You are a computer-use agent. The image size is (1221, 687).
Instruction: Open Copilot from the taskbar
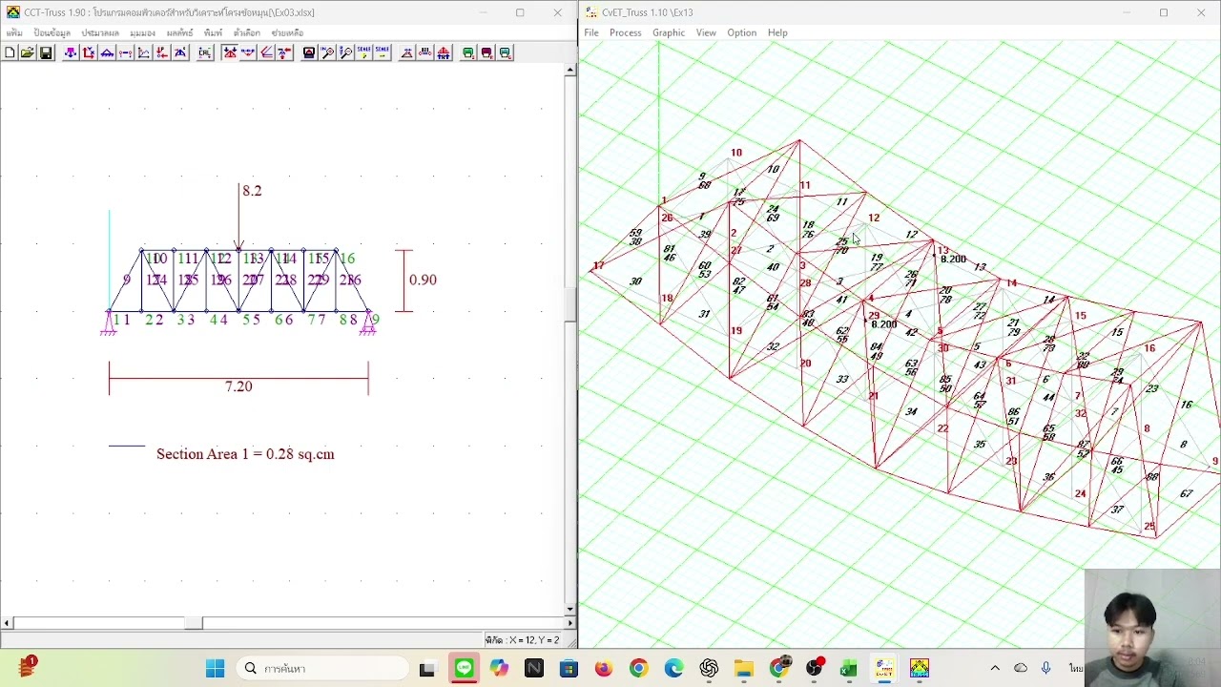coord(499,669)
